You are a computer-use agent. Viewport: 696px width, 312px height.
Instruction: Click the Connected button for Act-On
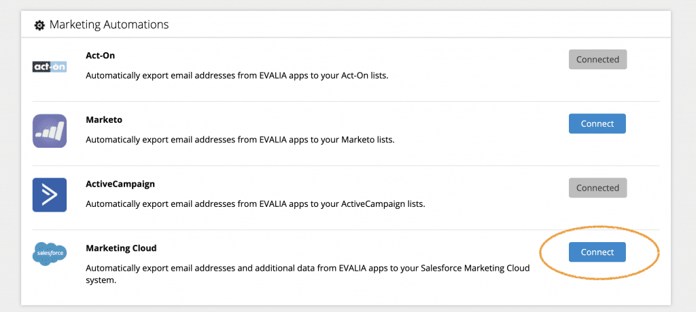coord(597,60)
